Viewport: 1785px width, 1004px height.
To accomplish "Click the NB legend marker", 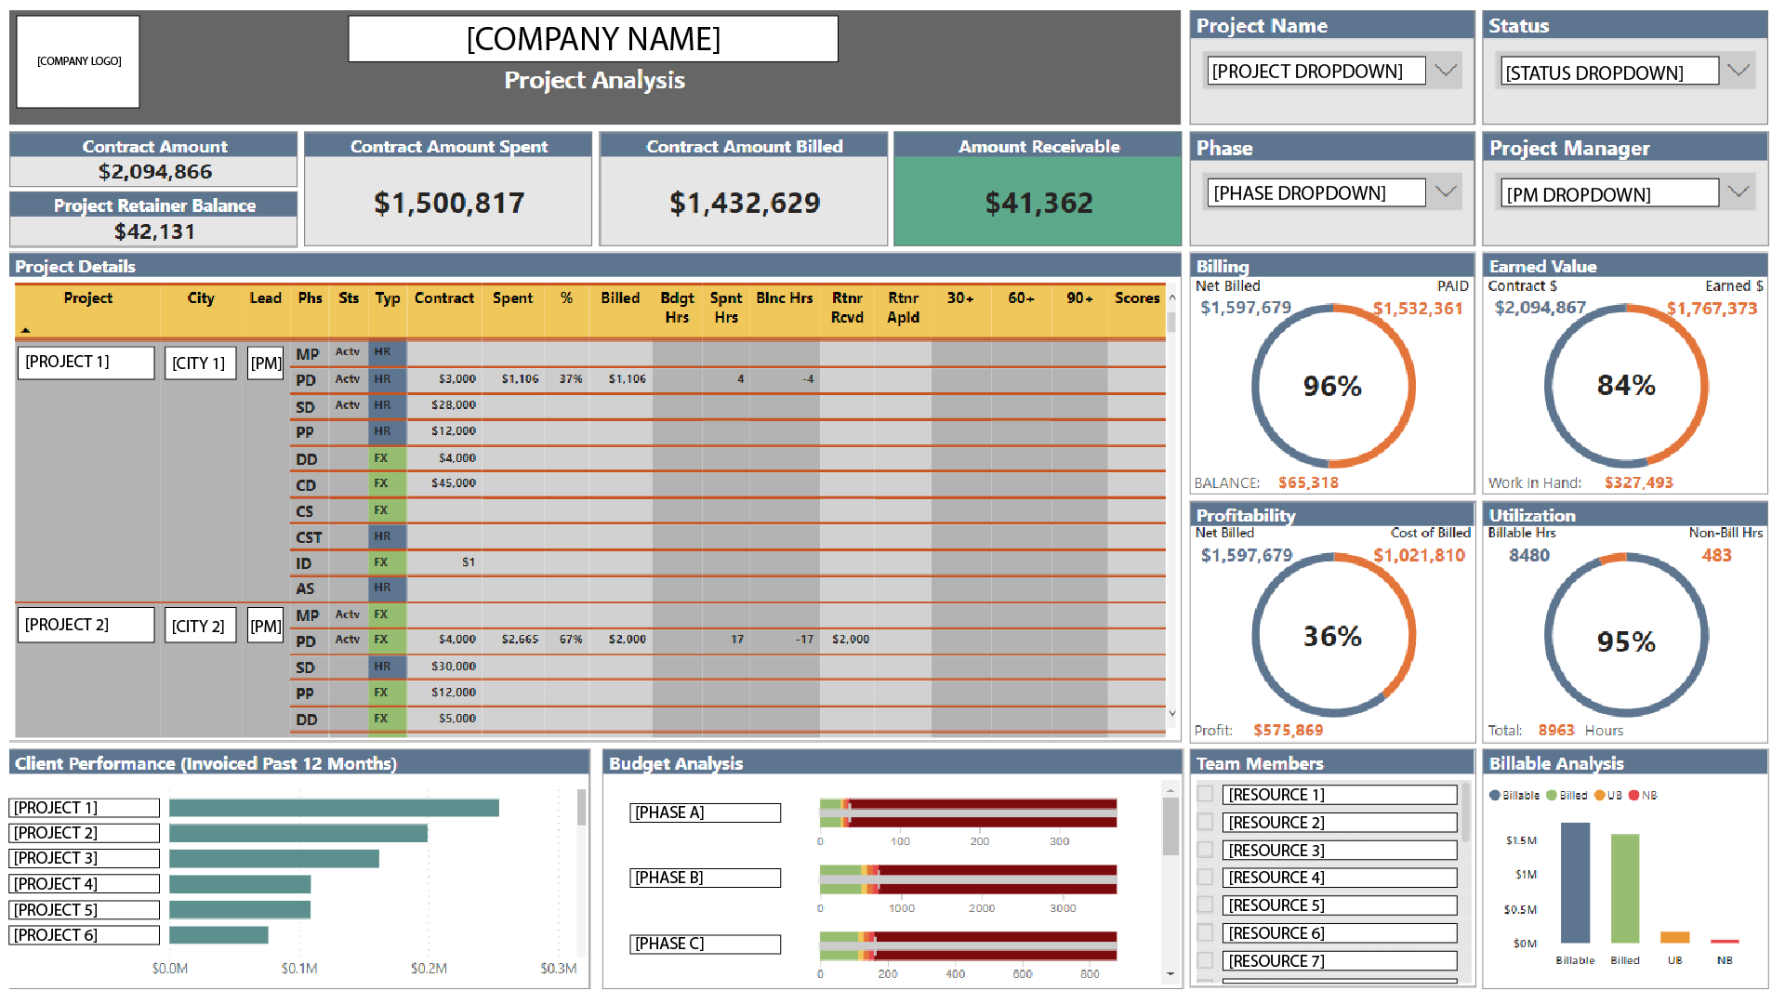I will tap(1633, 795).
